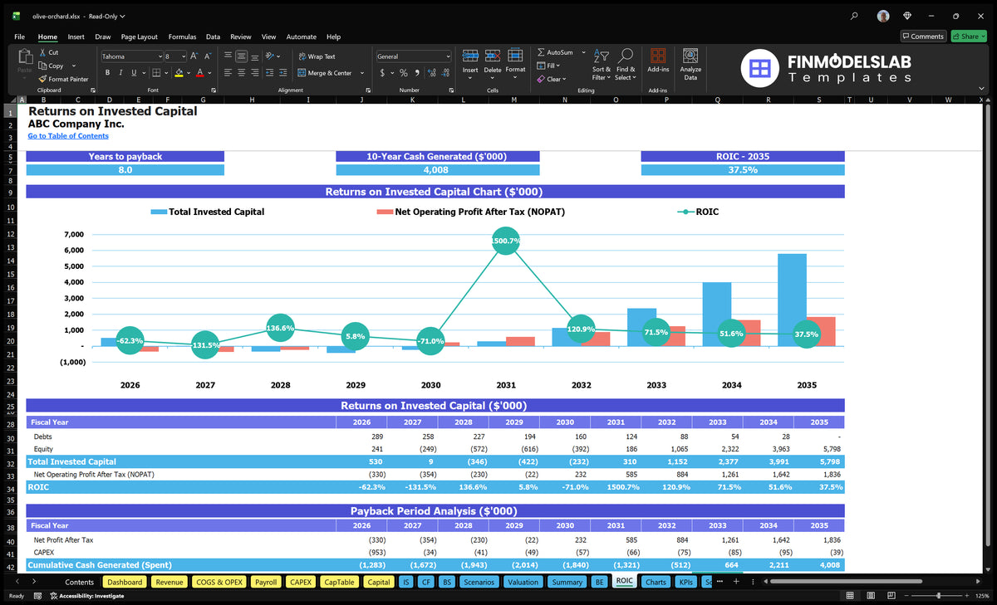Open the font size dropdown

coord(183,56)
